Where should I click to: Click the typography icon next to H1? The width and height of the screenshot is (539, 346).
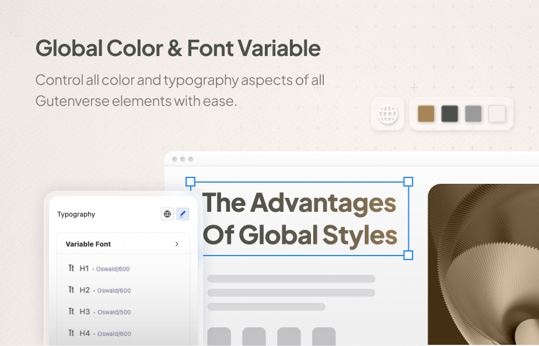(71, 268)
